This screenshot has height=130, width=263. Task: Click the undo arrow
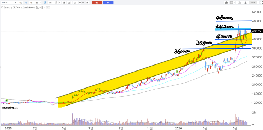tap(80, 2)
